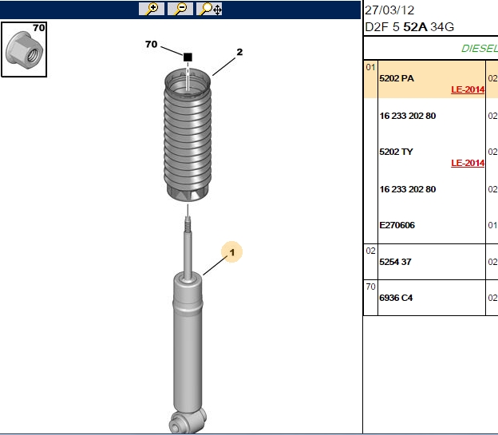Click reference number 02 in the first table column
This screenshot has width=498, height=435.
pyautogui.click(x=370, y=251)
